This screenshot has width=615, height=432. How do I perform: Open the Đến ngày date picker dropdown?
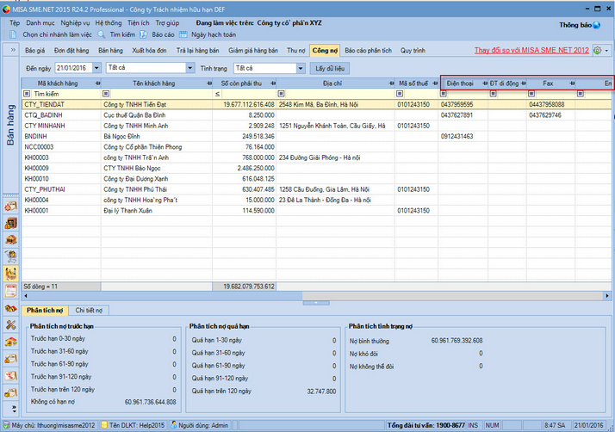coord(96,68)
